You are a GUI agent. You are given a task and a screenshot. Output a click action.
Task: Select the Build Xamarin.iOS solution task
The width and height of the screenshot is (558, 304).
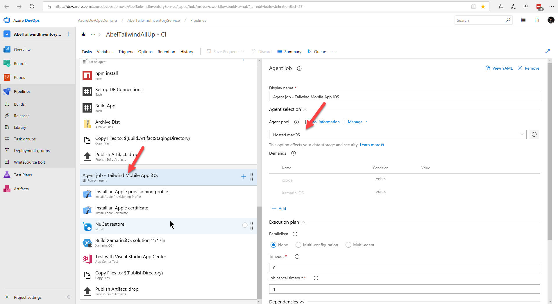(168, 243)
